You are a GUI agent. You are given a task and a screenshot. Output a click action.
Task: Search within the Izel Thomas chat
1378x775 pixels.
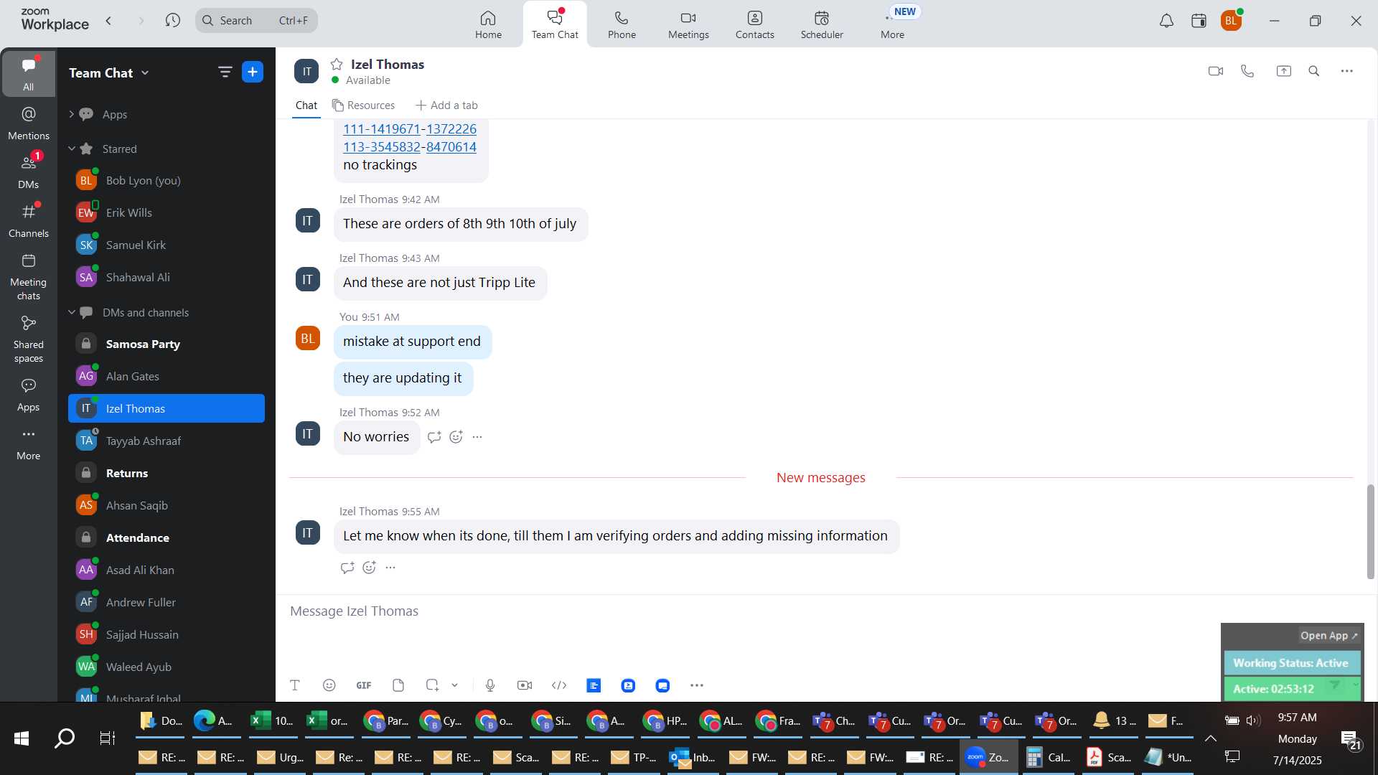(1314, 71)
